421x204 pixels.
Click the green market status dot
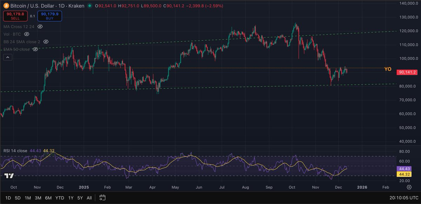[90, 6]
